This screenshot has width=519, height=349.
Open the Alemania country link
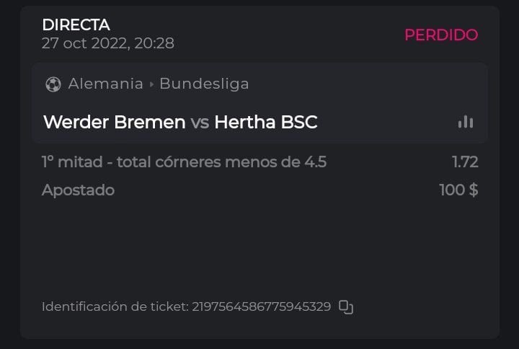(x=105, y=84)
